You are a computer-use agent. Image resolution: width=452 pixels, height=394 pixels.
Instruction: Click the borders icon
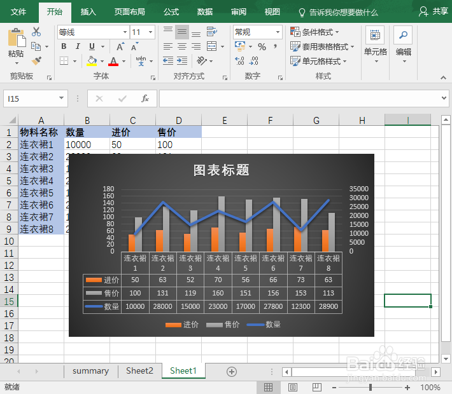[64, 61]
